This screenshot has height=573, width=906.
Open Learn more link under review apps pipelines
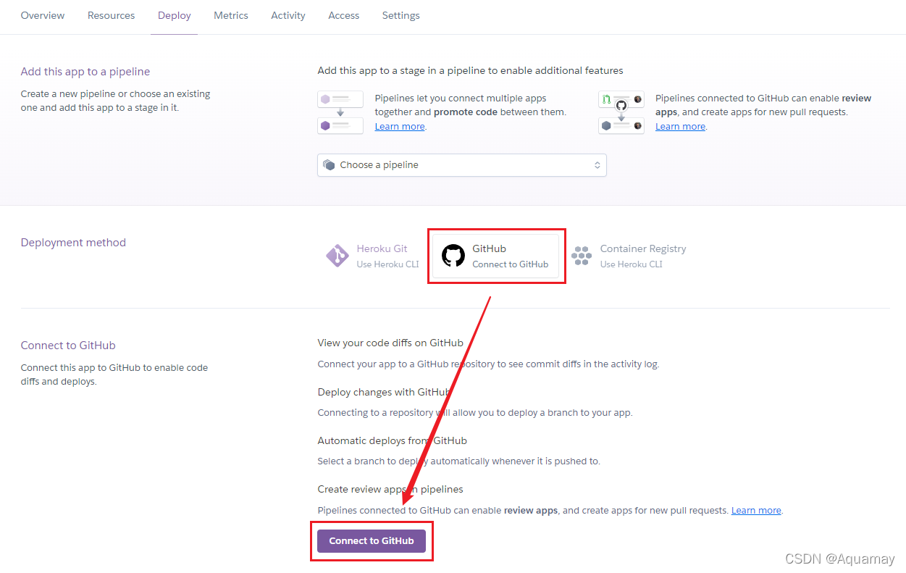[680, 126]
